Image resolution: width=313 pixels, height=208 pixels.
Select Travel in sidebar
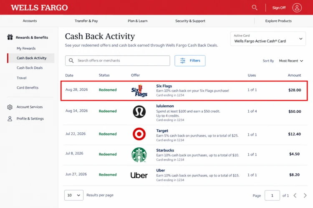pyautogui.click(x=22, y=78)
